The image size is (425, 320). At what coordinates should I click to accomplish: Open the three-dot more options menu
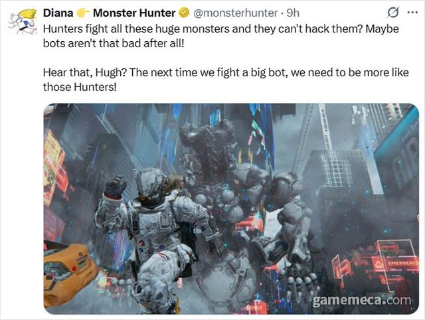coord(412,13)
